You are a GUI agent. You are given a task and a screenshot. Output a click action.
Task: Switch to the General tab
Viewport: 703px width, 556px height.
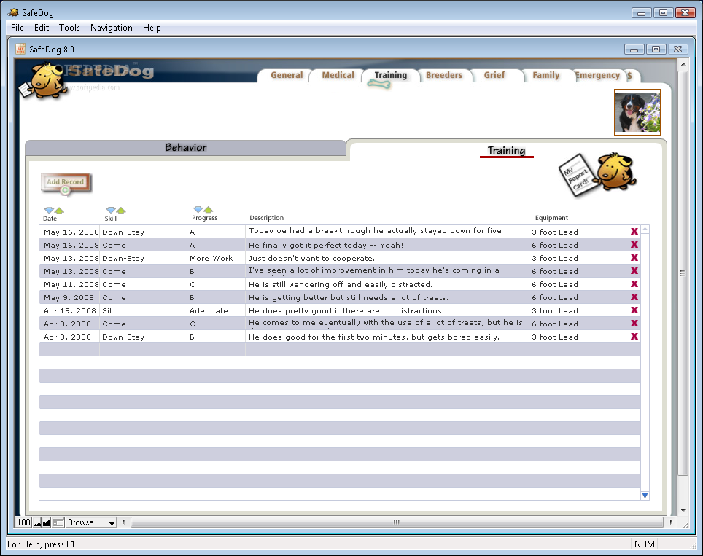click(x=287, y=75)
